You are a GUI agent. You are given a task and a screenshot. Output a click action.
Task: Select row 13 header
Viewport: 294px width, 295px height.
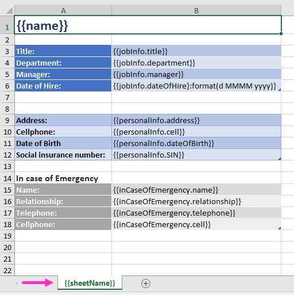pos(7,166)
